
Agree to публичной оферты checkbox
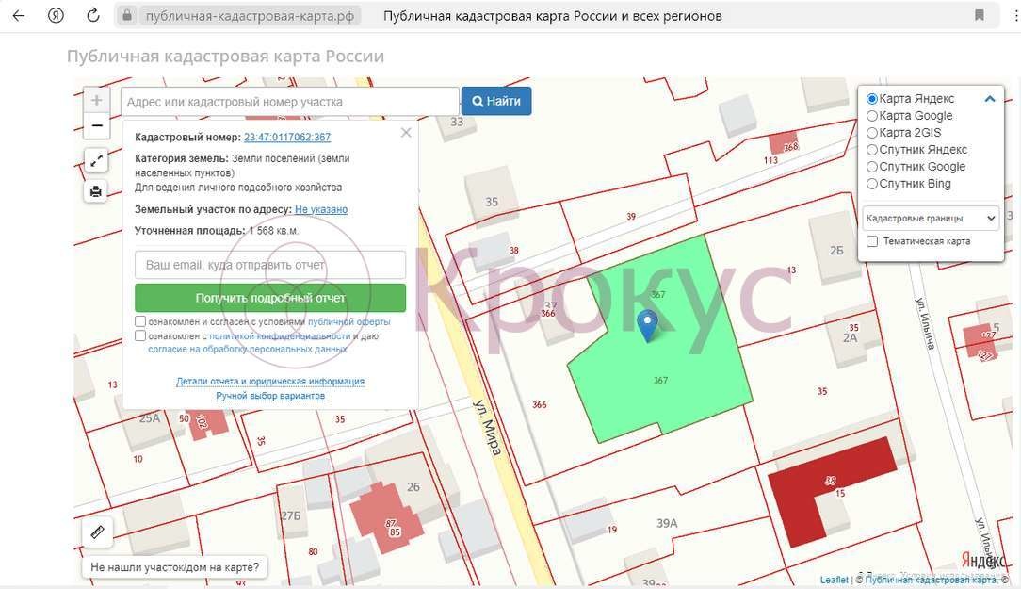tap(140, 321)
